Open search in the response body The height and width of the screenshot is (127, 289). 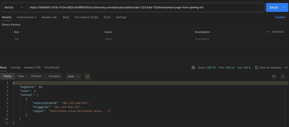283,76
